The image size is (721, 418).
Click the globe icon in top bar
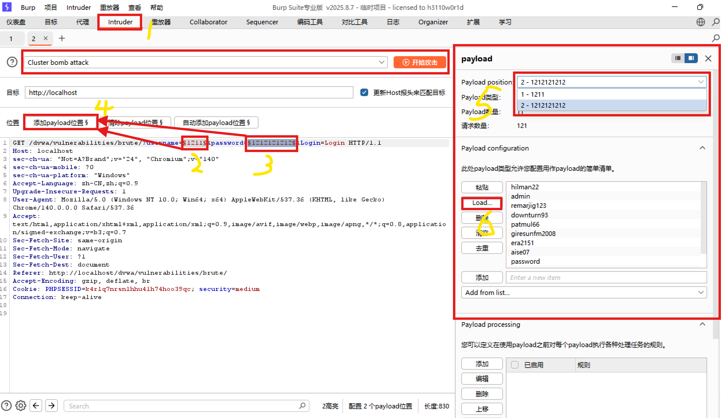(700, 22)
